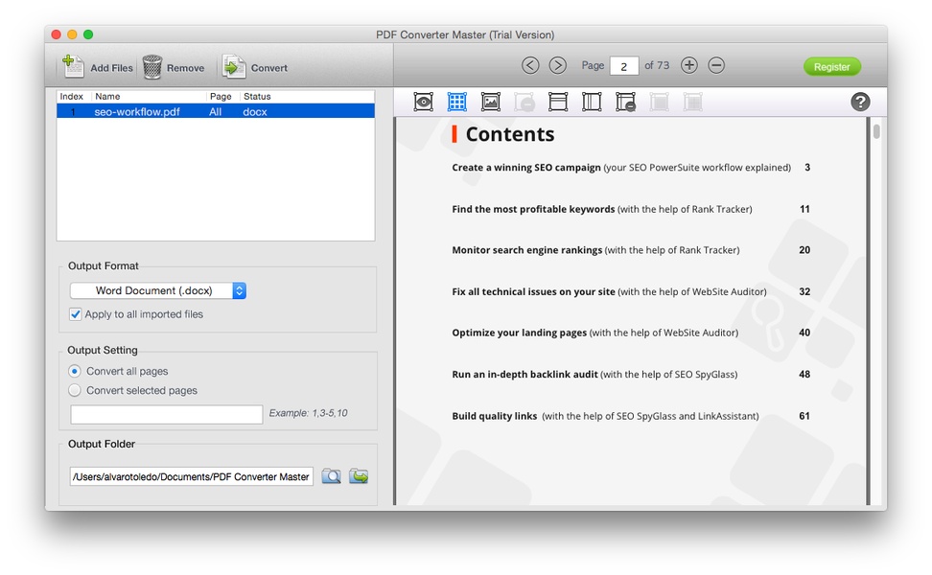
Task: Toggle the eye preview area tool
Action: click(423, 102)
